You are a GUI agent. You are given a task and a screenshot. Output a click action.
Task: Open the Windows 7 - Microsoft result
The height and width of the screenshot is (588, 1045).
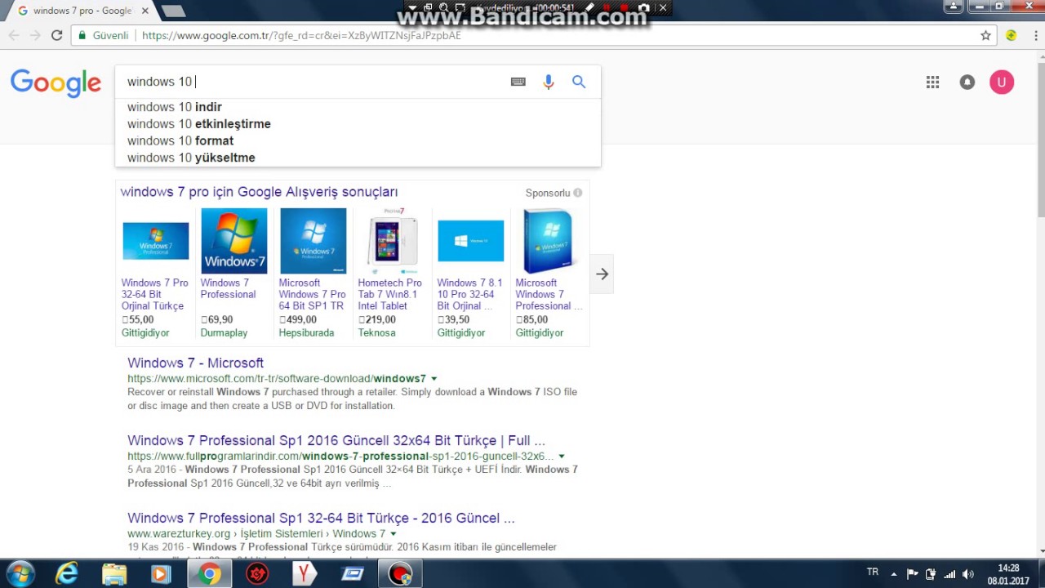coord(195,363)
